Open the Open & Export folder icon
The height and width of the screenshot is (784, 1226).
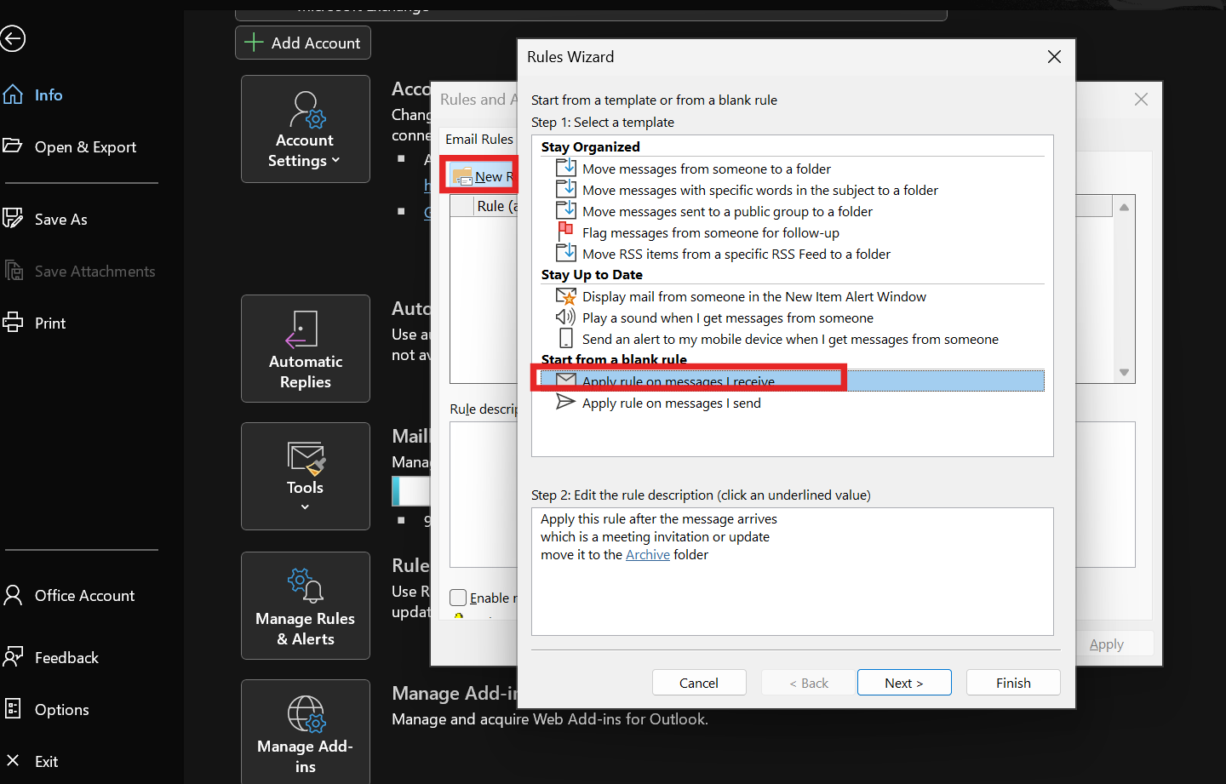(13, 146)
